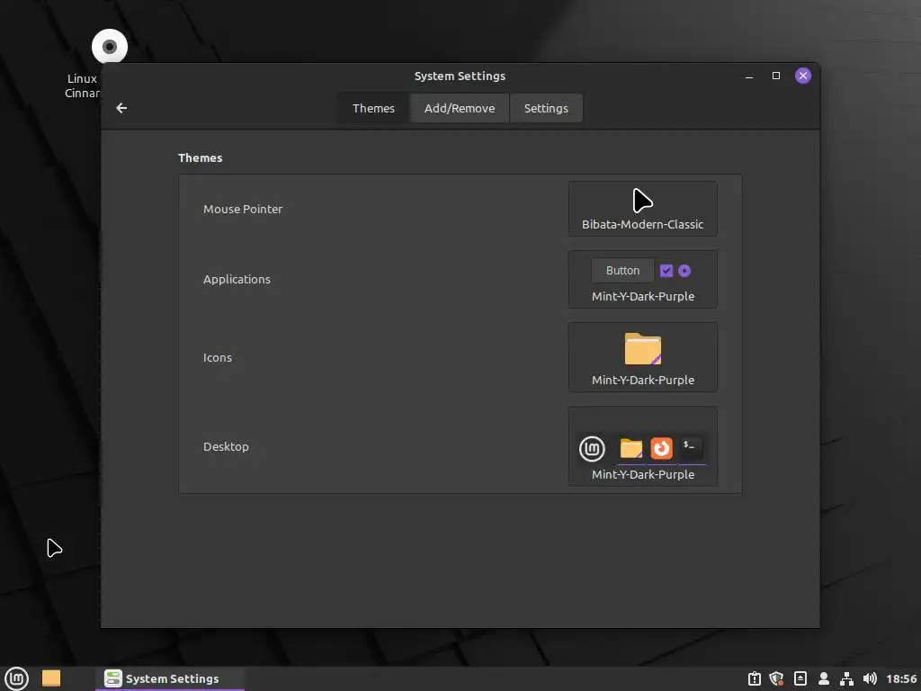Viewport: 921px width, 691px height.
Task: Open the clipboard notification tray icon
Action: (755, 678)
